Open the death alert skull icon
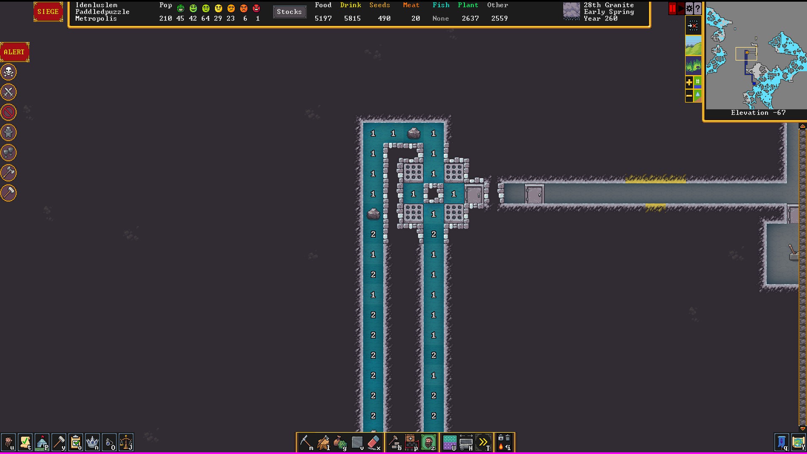The image size is (807, 454). 8,72
